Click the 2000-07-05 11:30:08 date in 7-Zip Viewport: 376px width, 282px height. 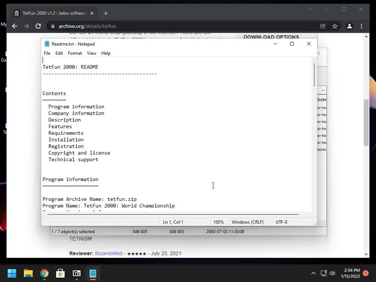point(225,232)
